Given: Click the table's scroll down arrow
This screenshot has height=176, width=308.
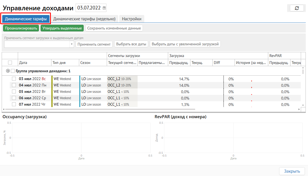Looking at the screenshot, I should tap(303, 105).
